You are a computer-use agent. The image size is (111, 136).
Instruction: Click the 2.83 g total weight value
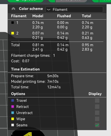click(87, 49)
